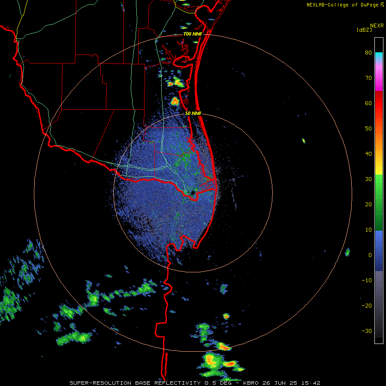Click the 80 dBZ scale value
This screenshot has width=386, height=386.
tap(368, 53)
